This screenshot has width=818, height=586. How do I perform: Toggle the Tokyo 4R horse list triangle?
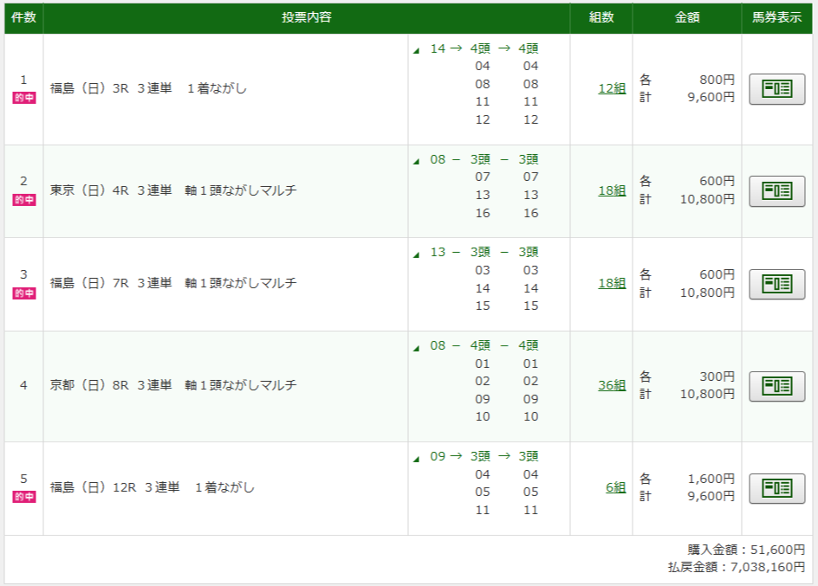coord(417,161)
